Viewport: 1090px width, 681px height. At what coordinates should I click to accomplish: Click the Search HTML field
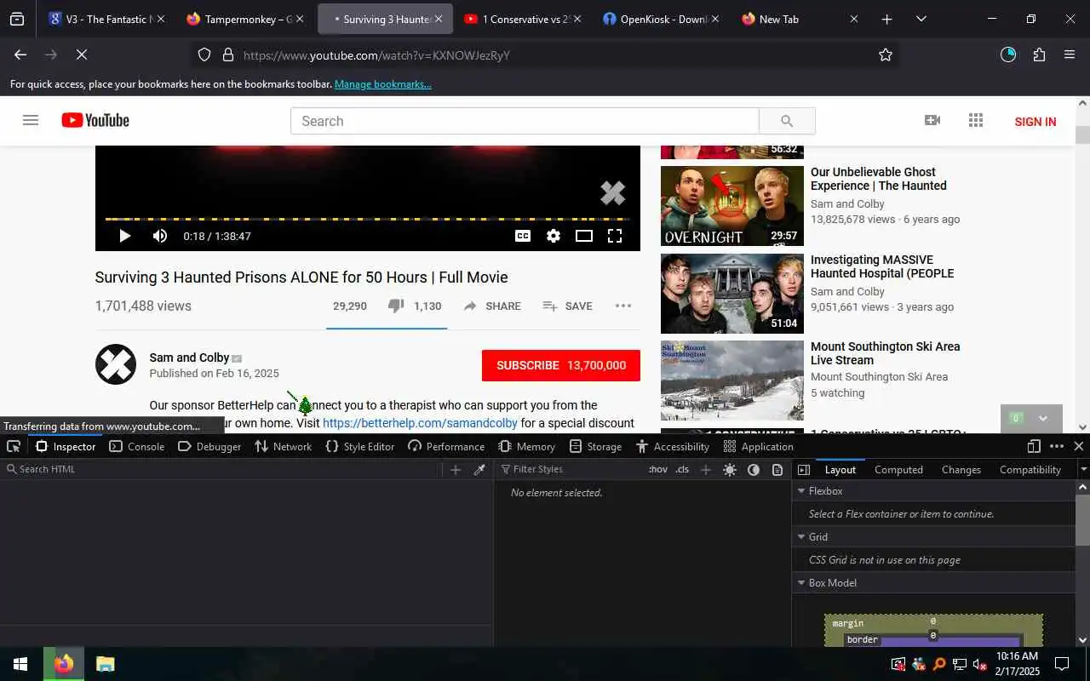[x=221, y=469]
